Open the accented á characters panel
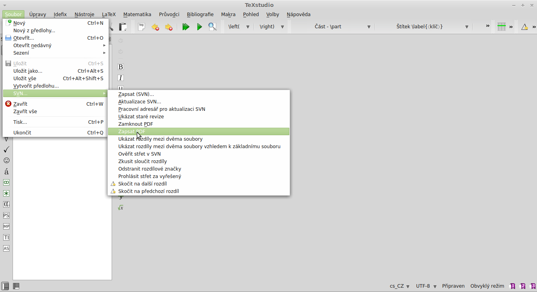This screenshot has height=292, width=537. coord(6,171)
